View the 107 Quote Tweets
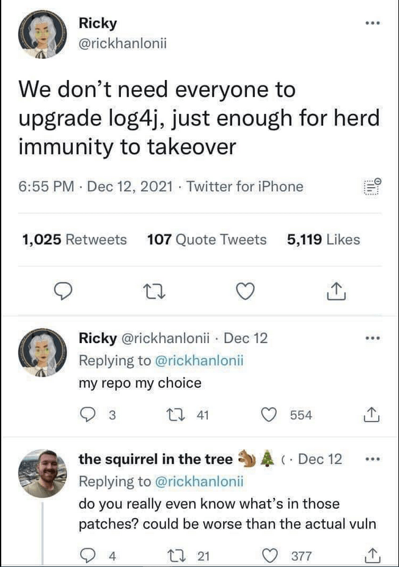This screenshot has width=399, height=567. tap(207, 240)
